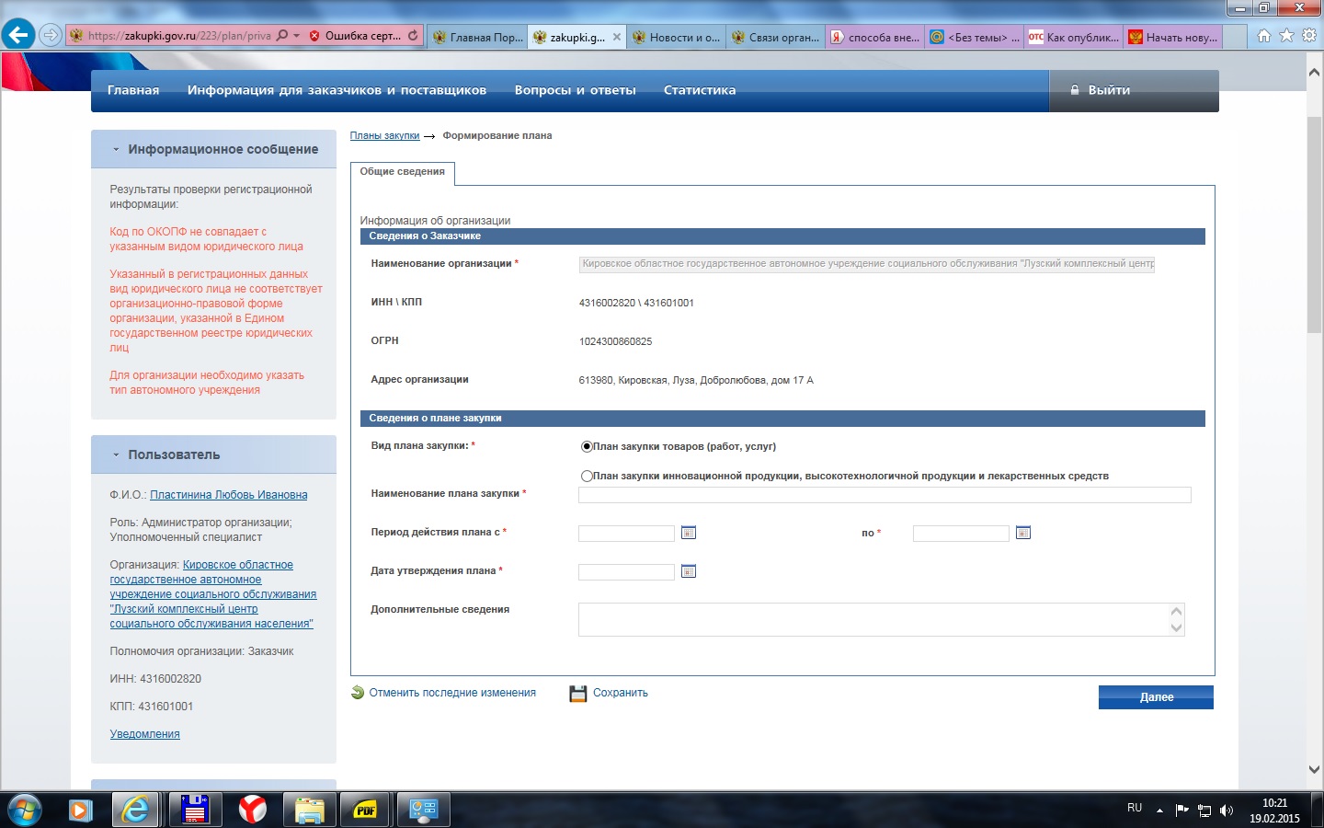Image resolution: width=1324 pixels, height=828 pixels.
Task: Click the Save floppy disk icon
Action: [x=577, y=694]
